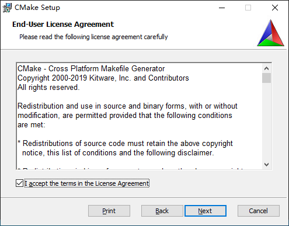Close the CMake Setup dialog
The image size is (289, 226).
point(275,8)
